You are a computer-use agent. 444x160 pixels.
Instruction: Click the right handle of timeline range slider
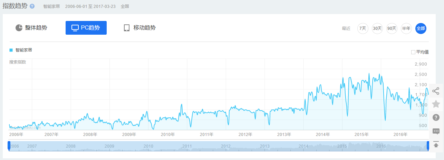[x=428, y=146]
